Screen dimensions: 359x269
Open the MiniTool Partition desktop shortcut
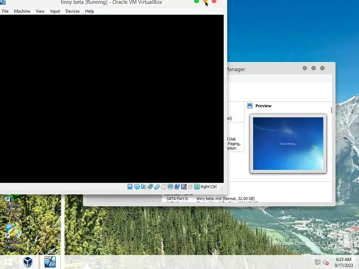(14, 236)
